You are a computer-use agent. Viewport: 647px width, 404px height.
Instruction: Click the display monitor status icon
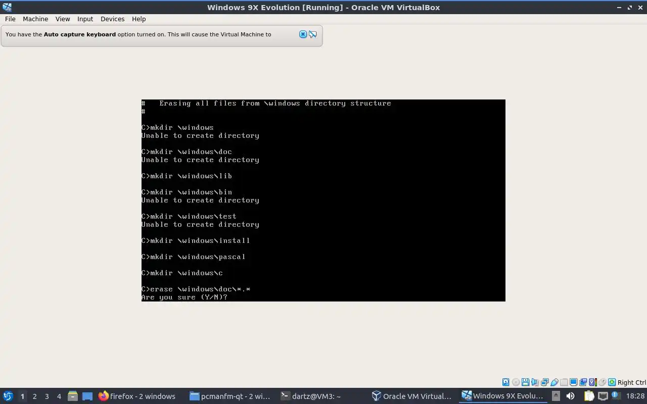(573, 382)
